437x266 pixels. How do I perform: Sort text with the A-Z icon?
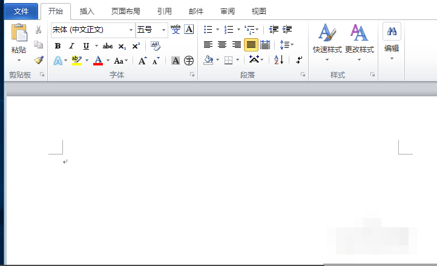pos(278,60)
